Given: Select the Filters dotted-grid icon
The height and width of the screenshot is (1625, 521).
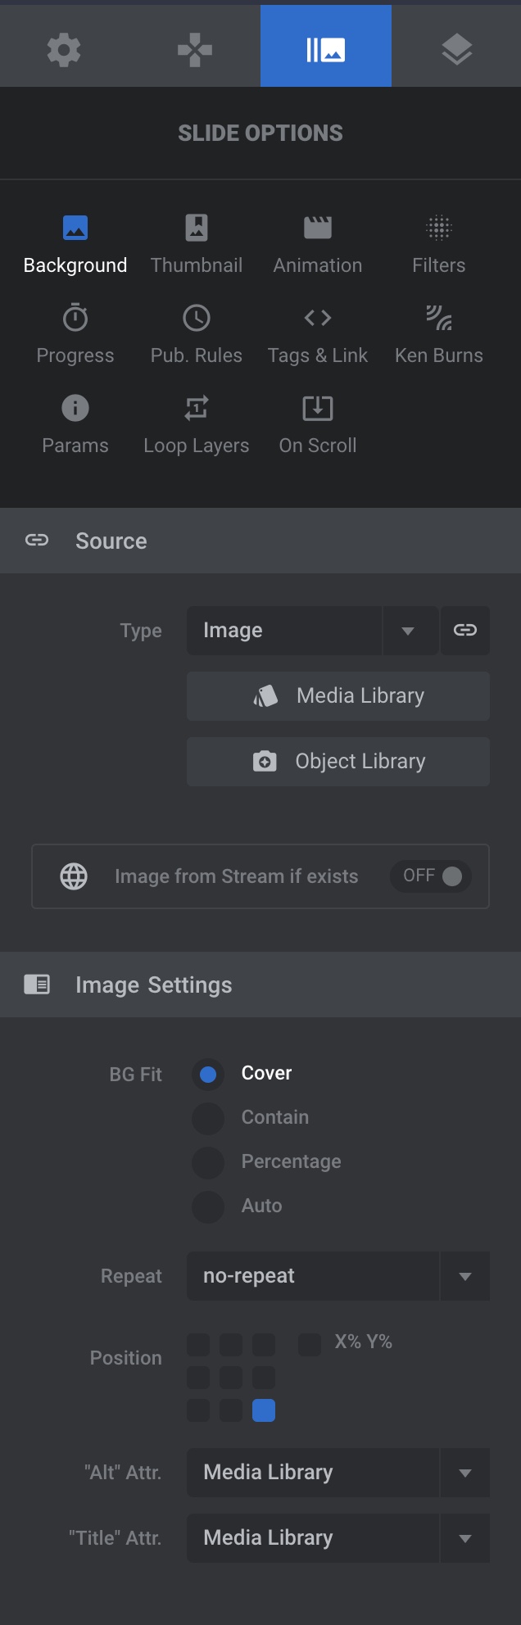Looking at the screenshot, I should (x=439, y=228).
